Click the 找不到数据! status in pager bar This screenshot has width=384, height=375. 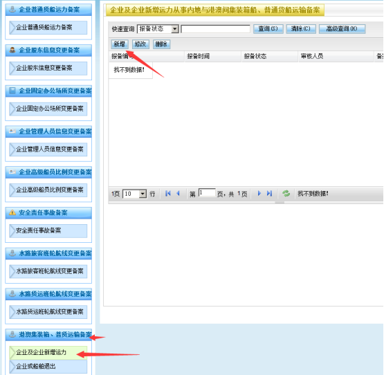click(313, 194)
